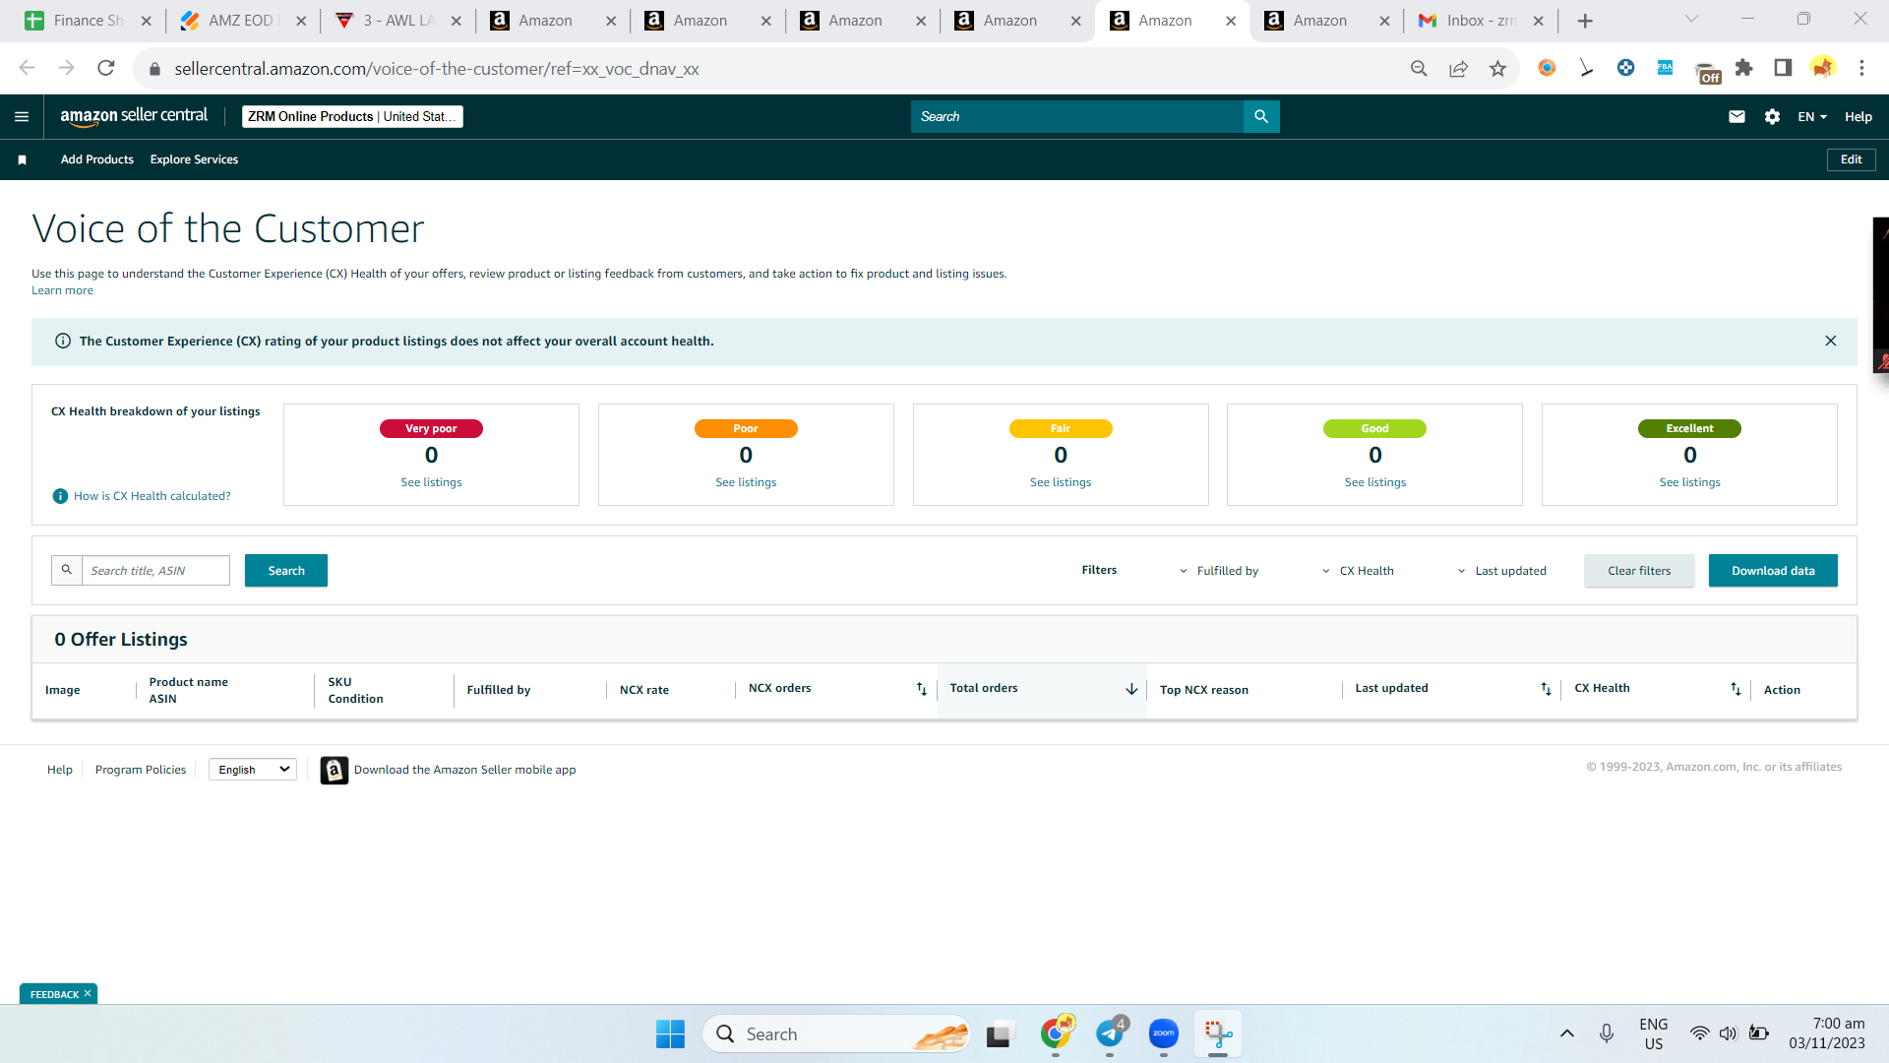
Task: Open the messages envelope icon
Action: point(1737,116)
